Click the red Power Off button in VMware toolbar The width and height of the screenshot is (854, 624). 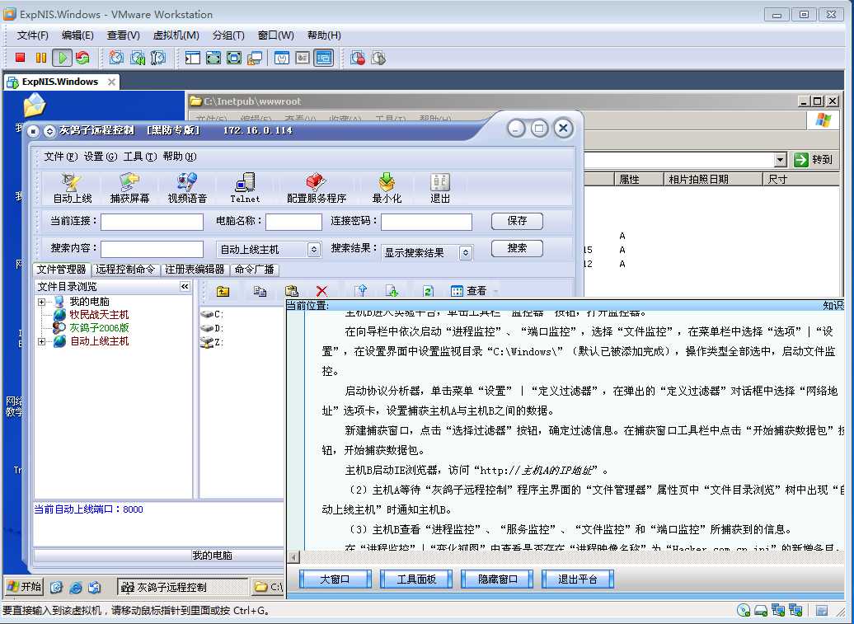click(20, 57)
